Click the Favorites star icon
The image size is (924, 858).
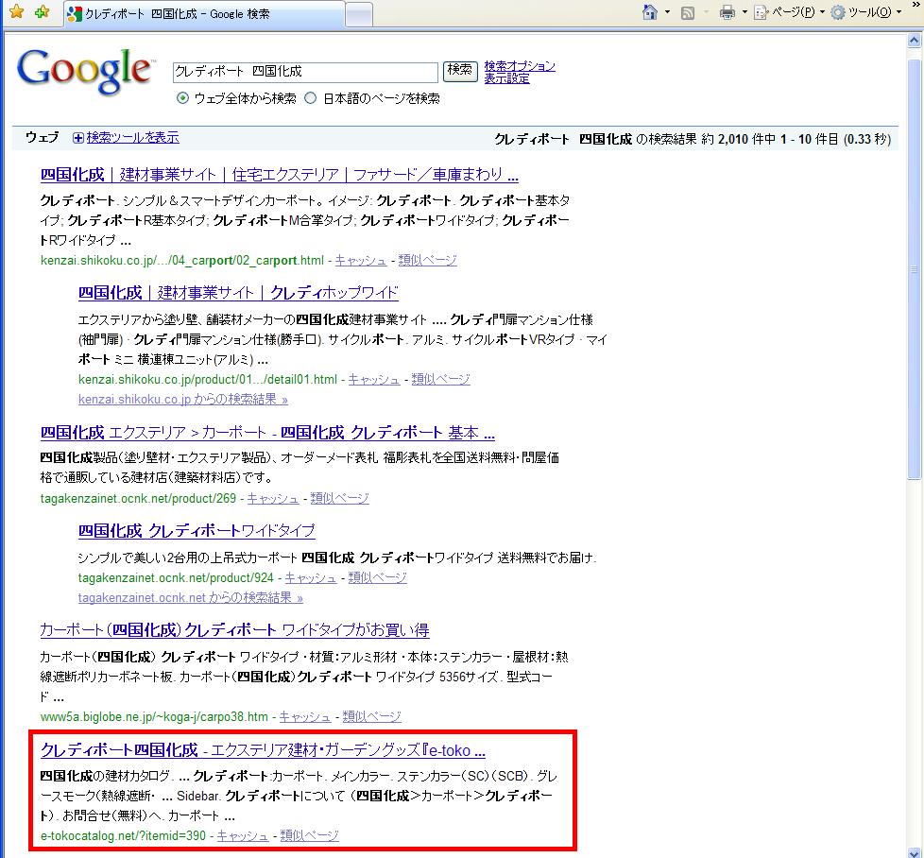[16, 13]
